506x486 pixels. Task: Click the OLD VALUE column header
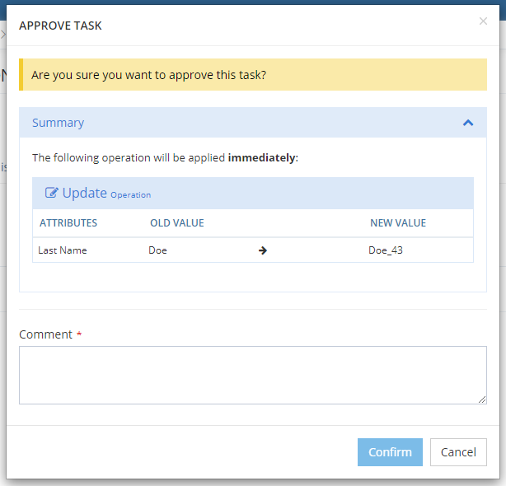[x=176, y=223]
